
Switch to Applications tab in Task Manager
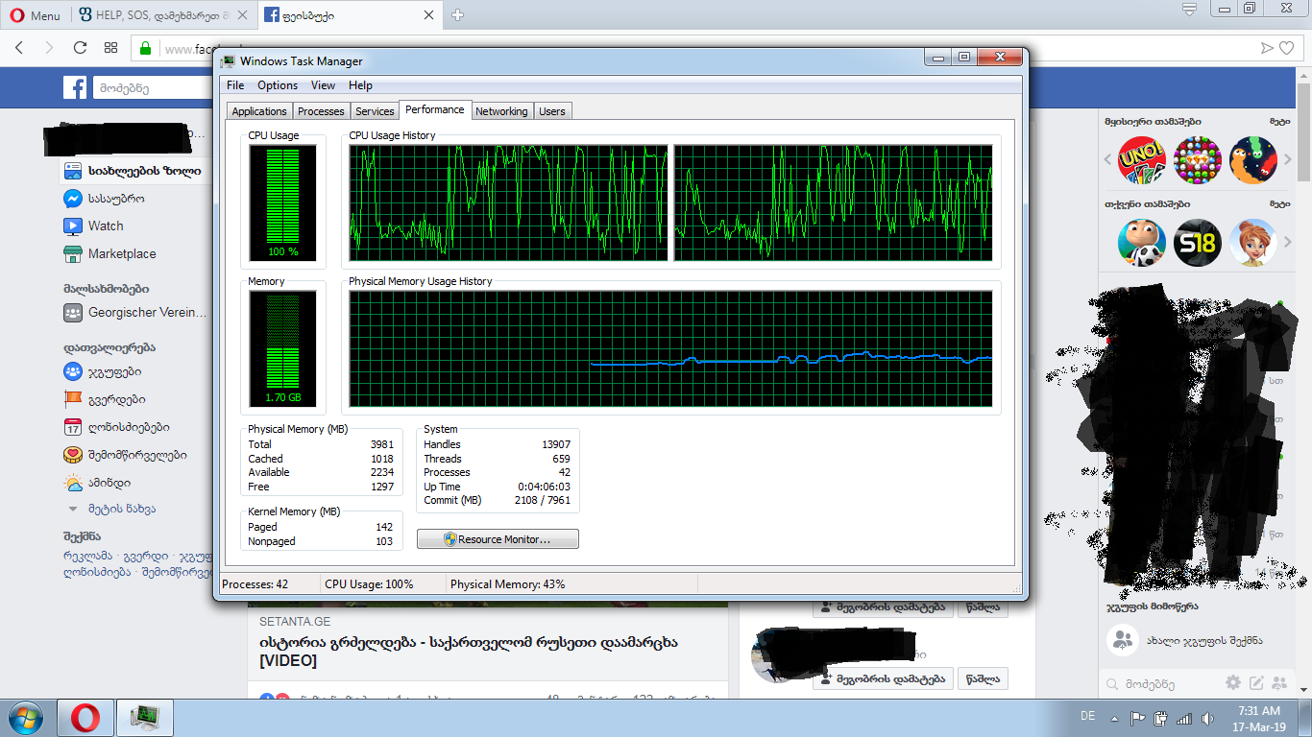coord(259,111)
